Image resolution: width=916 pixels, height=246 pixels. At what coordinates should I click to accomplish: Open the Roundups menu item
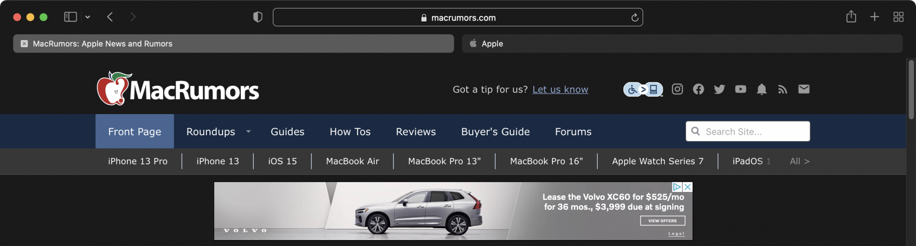click(x=211, y=131)
